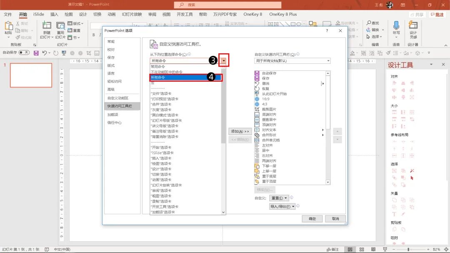Click crop icon in quick access toolbar
The image size is (450, 253).
(89, 53)
